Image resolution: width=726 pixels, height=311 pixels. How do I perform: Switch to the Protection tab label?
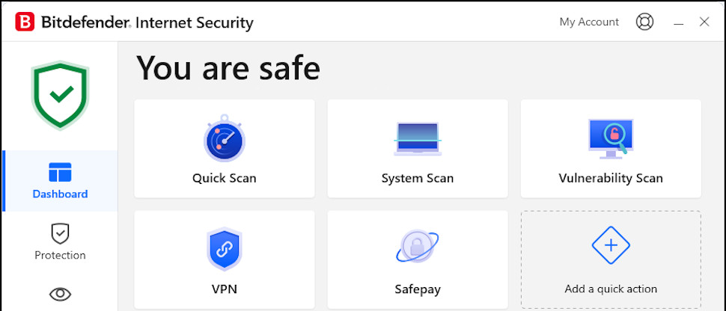(60, 255)
